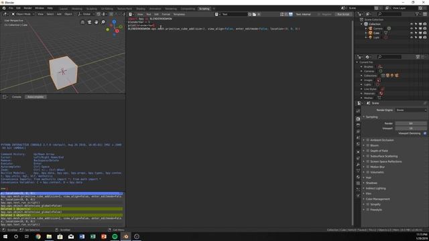Screen dimensions: 429x241
Task: Open the text datablock browse dropdown
Action: pos(217,14)
